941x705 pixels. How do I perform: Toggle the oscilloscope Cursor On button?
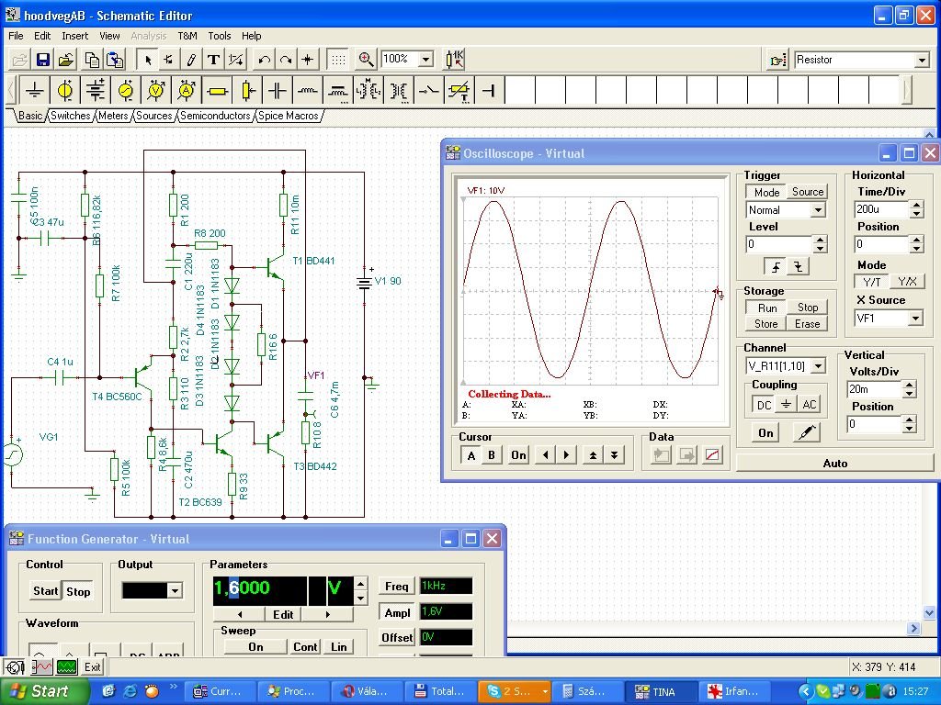coord(518,455)
